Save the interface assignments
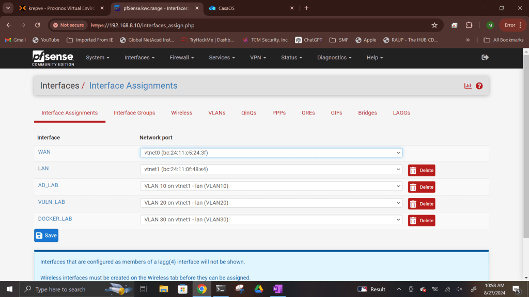This screenshot has height=297, width=529. tap(46, 236)
